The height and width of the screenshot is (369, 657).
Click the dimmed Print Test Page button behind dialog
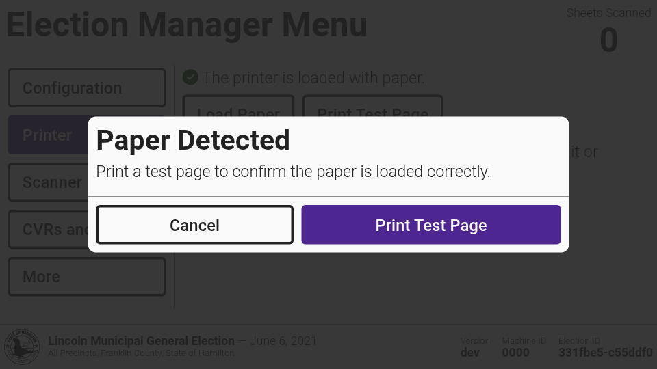(x=372, y=107)
